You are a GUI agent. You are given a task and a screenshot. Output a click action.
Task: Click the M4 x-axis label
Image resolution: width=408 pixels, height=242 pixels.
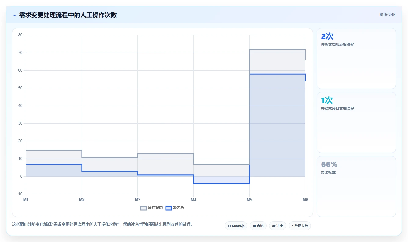(194, 200)
